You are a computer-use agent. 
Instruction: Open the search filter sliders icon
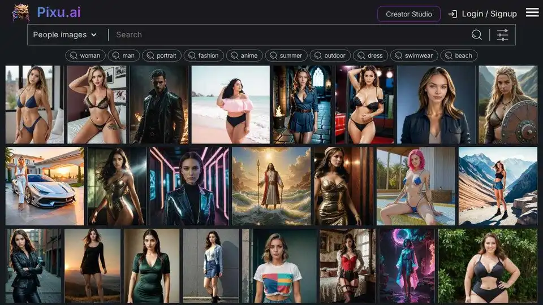point(502,35)
